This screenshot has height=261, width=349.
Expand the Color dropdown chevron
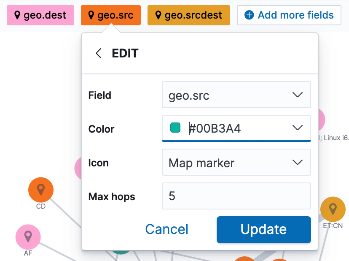tap(297, 128)
